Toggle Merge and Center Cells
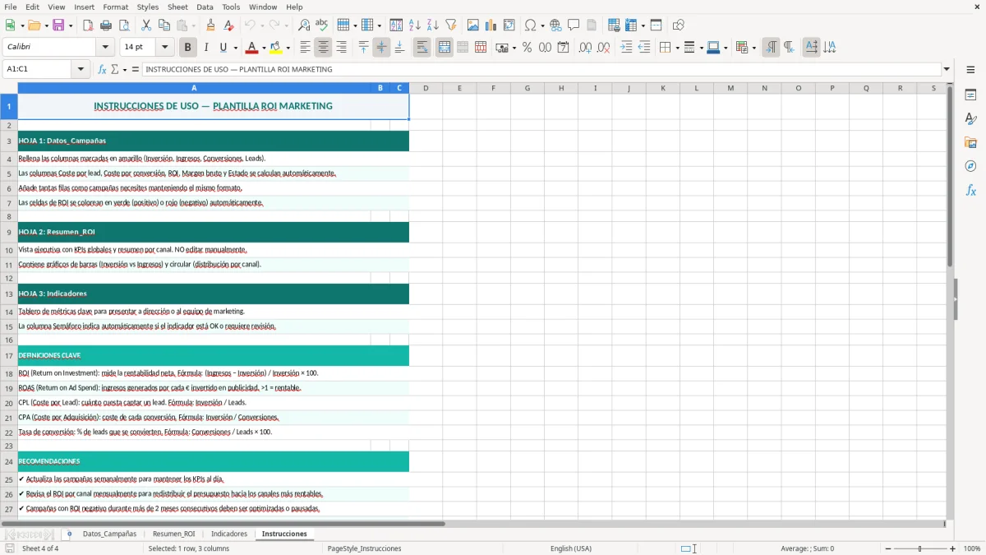986x555 pixels. [x=445, y=48]
